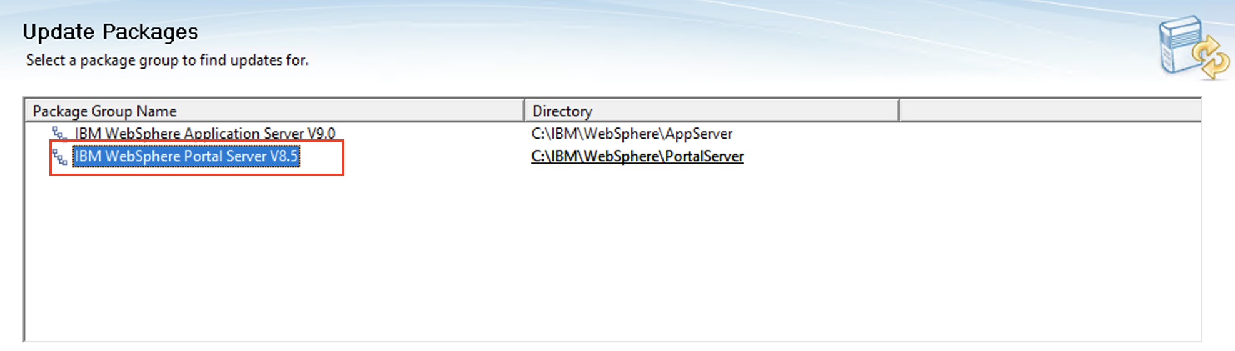Click the package group icon beside WebSphere Portal Server

click(60, 157)
